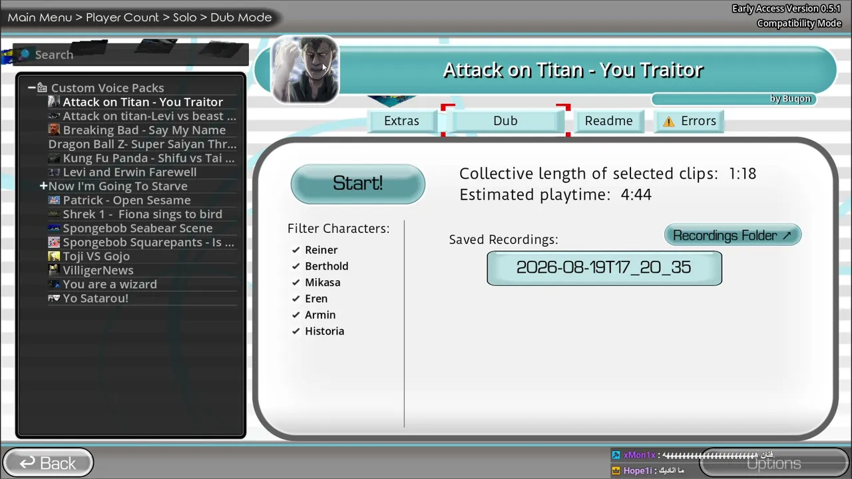Click the VilligerNews pack thumbnail icon
The height and width of the screenshot is (479, 852).
tap(54, 270)
